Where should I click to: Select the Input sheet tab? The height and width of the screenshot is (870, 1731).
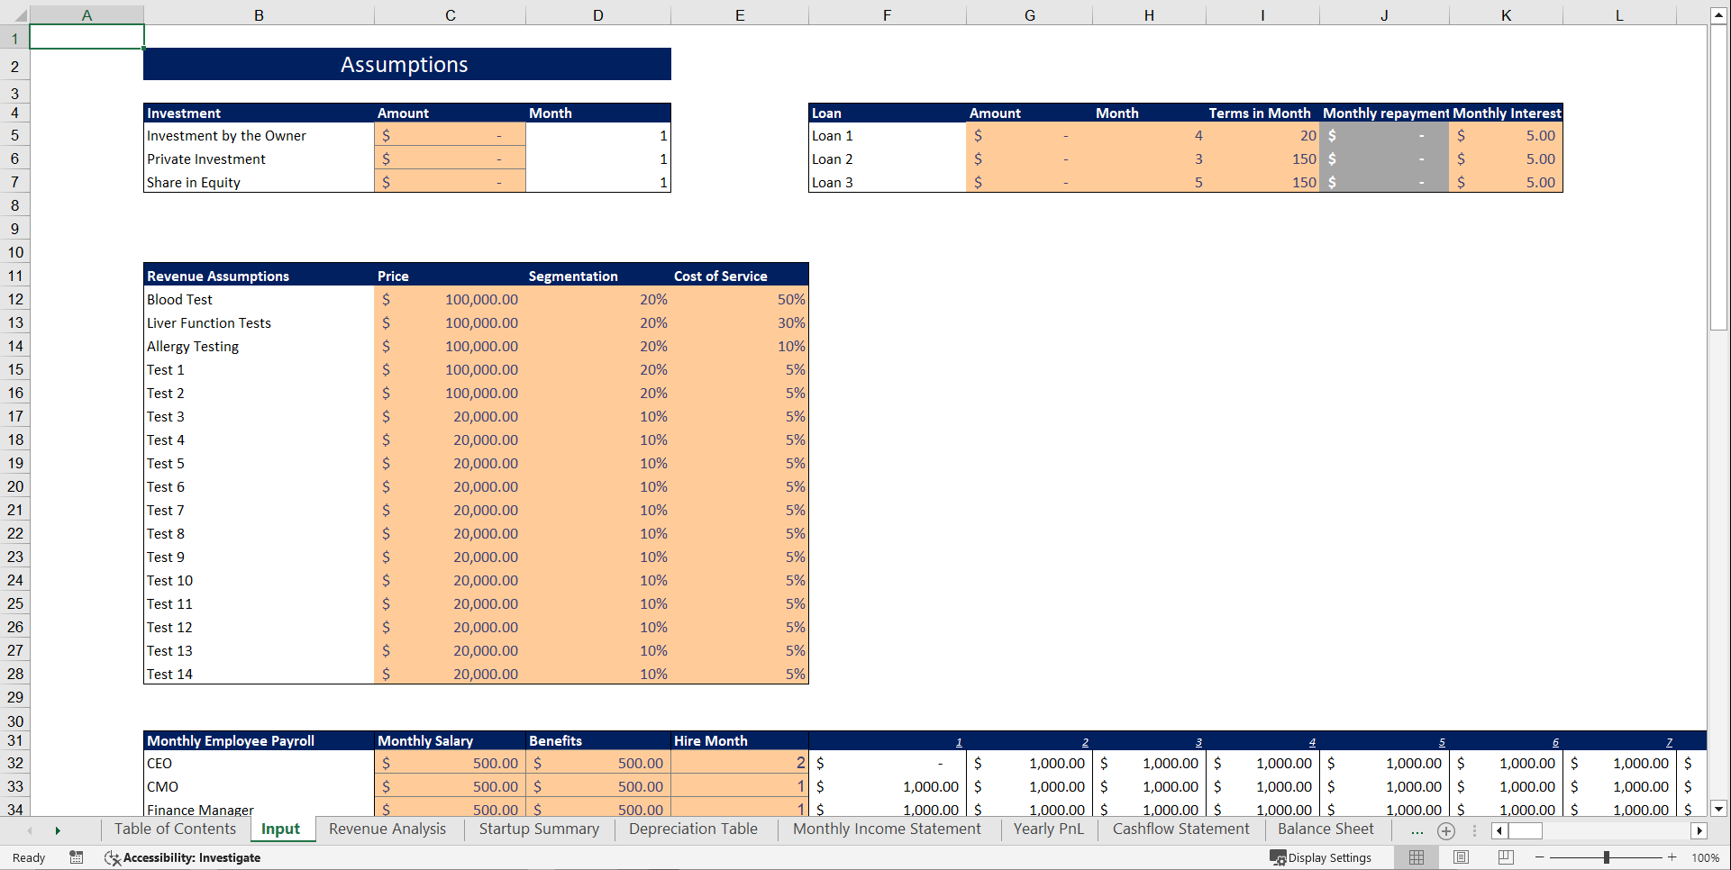pos(280,829)
